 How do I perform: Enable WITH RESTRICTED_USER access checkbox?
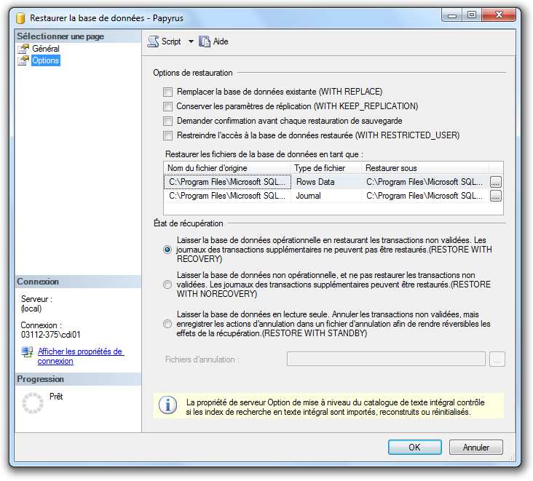[x=168, y=135]
